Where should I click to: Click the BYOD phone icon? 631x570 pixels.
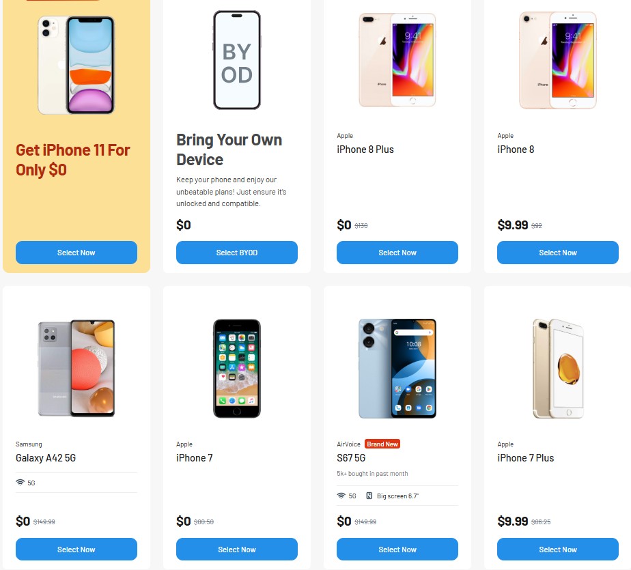pos(237,60)
